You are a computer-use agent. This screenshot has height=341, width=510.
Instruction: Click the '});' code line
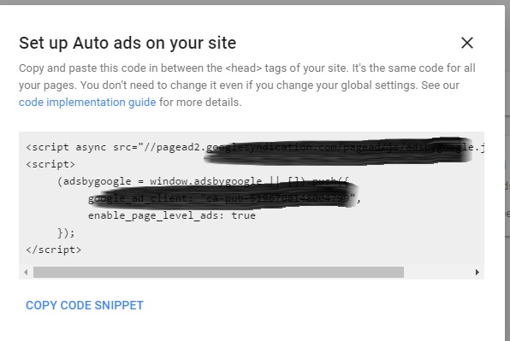[66, 232]
